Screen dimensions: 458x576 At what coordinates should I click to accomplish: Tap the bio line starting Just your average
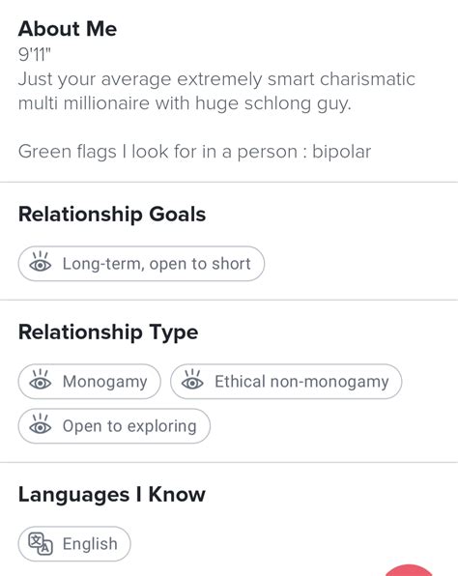click(216, 79)
